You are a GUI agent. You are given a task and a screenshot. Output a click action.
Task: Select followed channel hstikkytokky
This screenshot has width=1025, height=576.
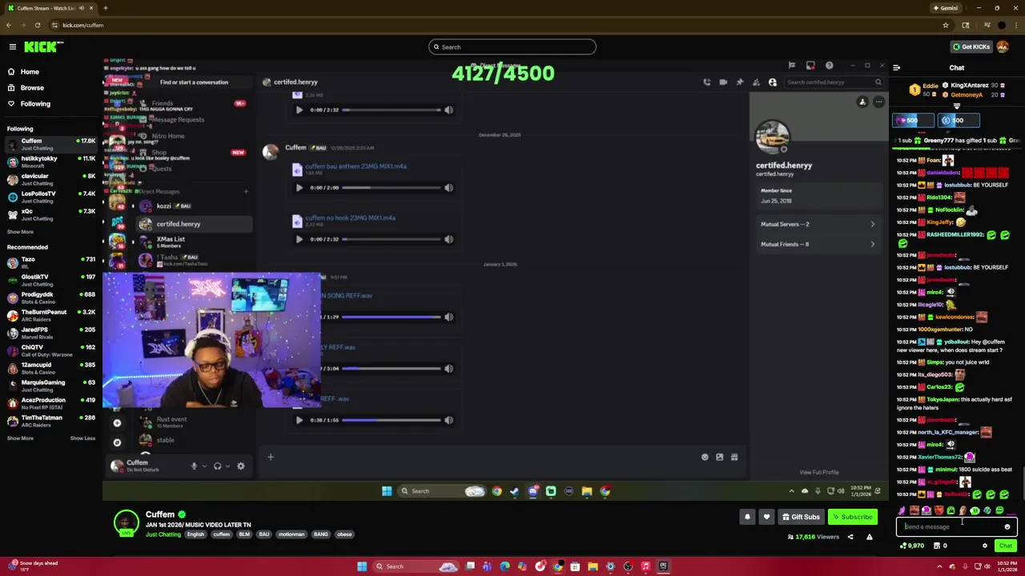50,162
